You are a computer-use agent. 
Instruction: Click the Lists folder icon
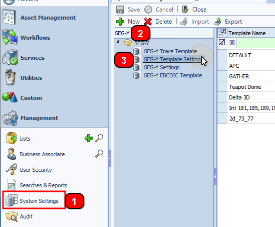[12, 138]
